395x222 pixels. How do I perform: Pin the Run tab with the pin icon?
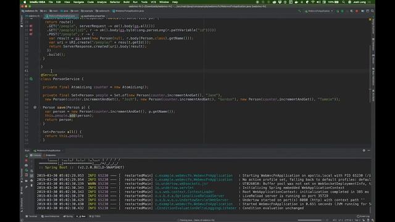[26, 187]
